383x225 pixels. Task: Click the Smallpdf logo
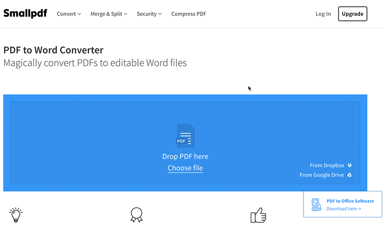point(25,13)
